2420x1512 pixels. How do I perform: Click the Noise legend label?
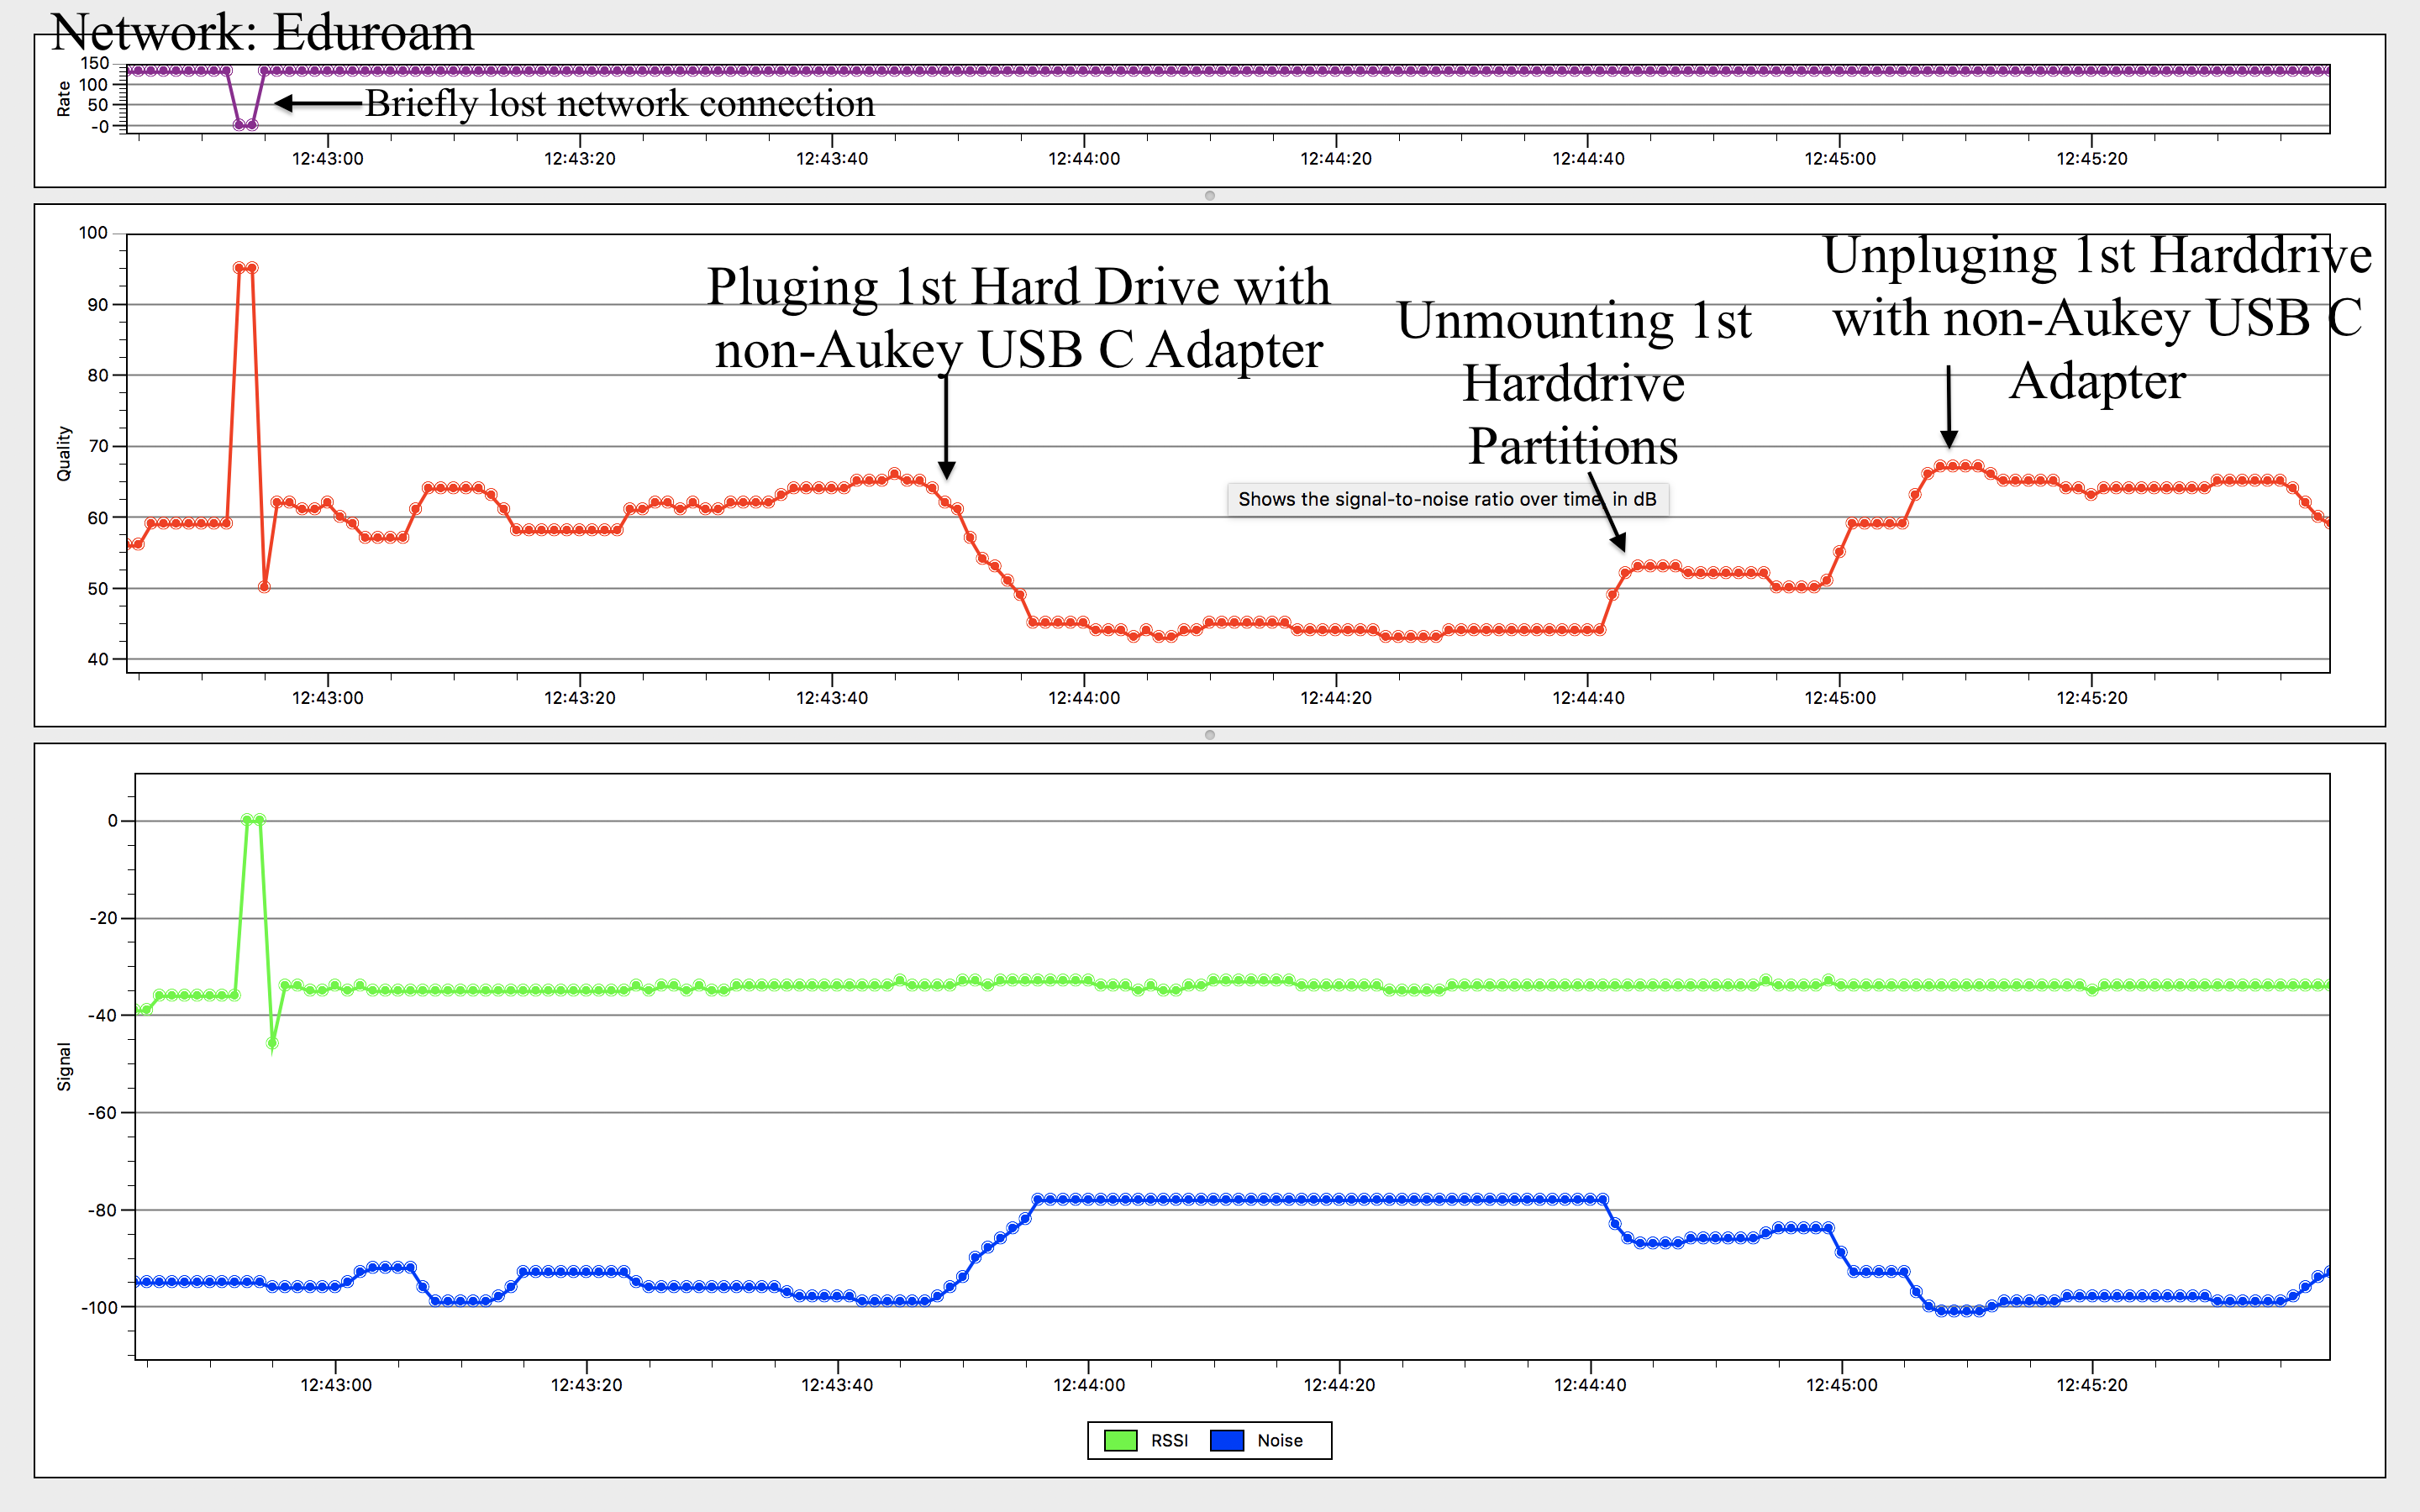[1280, 1440]
